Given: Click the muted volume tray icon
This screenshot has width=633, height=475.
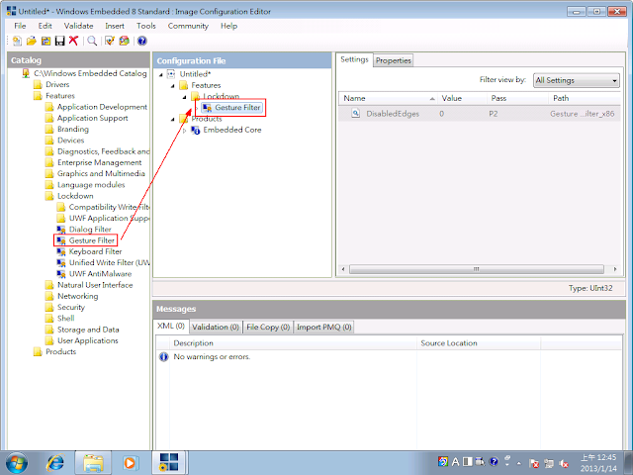Looking at the screenshot, I should 564,463.
